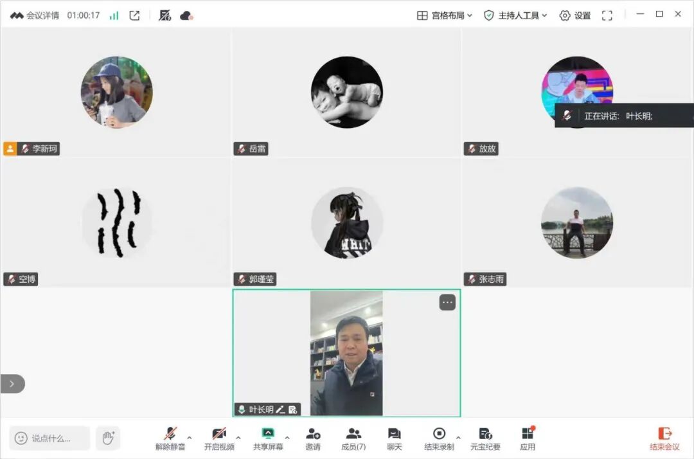
Task: Open the 主持人工具 host tools menu
Action: click(515, 15)
